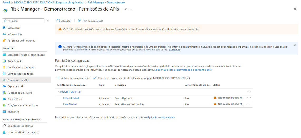Click the warning status icon for User.Read.All
The image size is (301, 138).
pos(215,104)
